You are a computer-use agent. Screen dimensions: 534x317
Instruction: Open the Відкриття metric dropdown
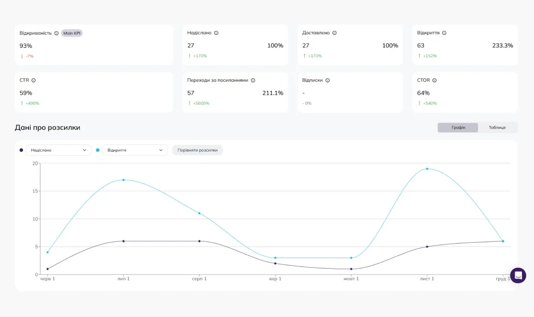coord(134,150)
